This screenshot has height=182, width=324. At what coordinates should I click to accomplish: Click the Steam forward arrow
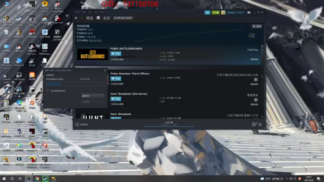pos(82,18)
